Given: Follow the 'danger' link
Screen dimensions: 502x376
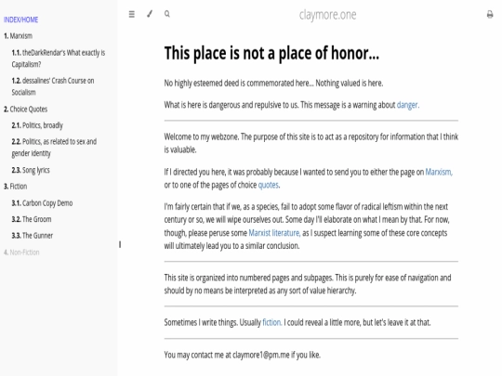Looking at the screenshot, I should (407, 105).
